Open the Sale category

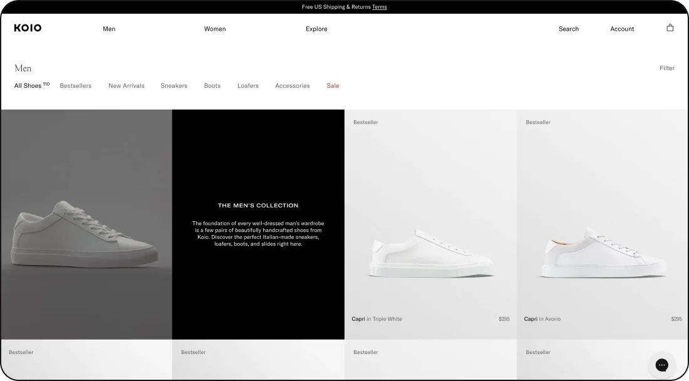click(x=333, y=86)
